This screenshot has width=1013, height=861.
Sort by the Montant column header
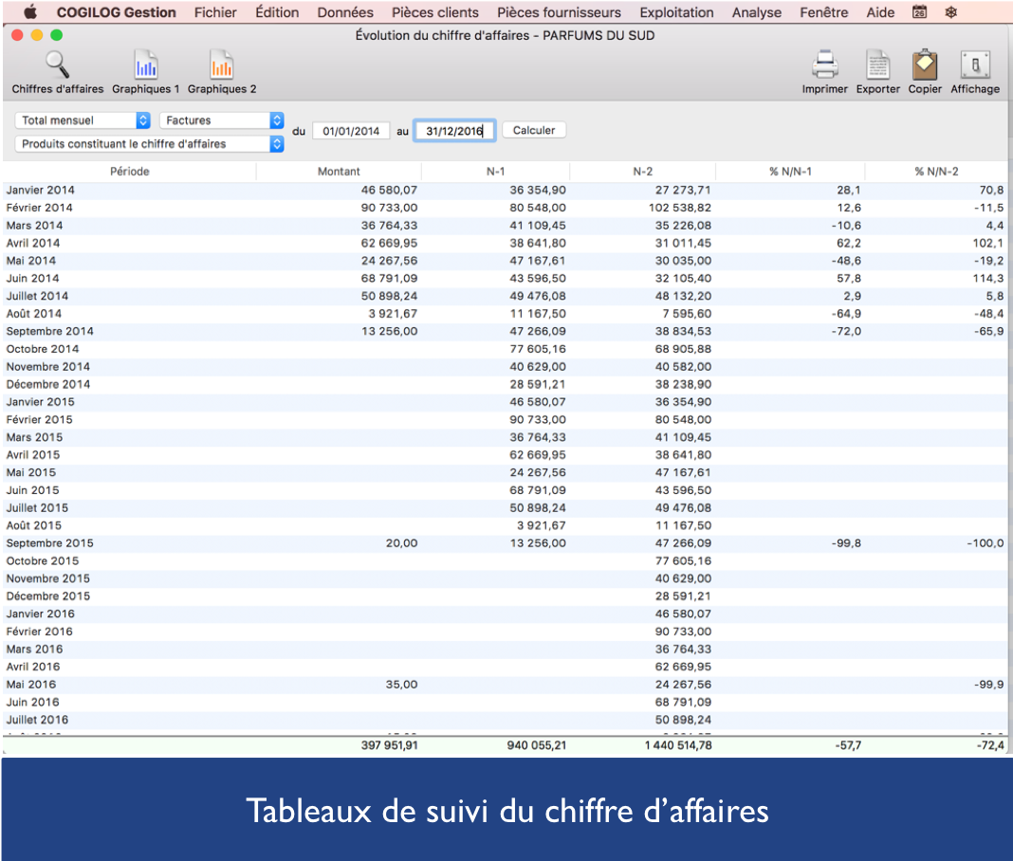(339, 172)
